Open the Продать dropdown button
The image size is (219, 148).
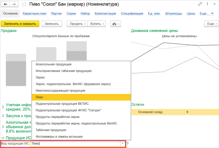point(77,24)
